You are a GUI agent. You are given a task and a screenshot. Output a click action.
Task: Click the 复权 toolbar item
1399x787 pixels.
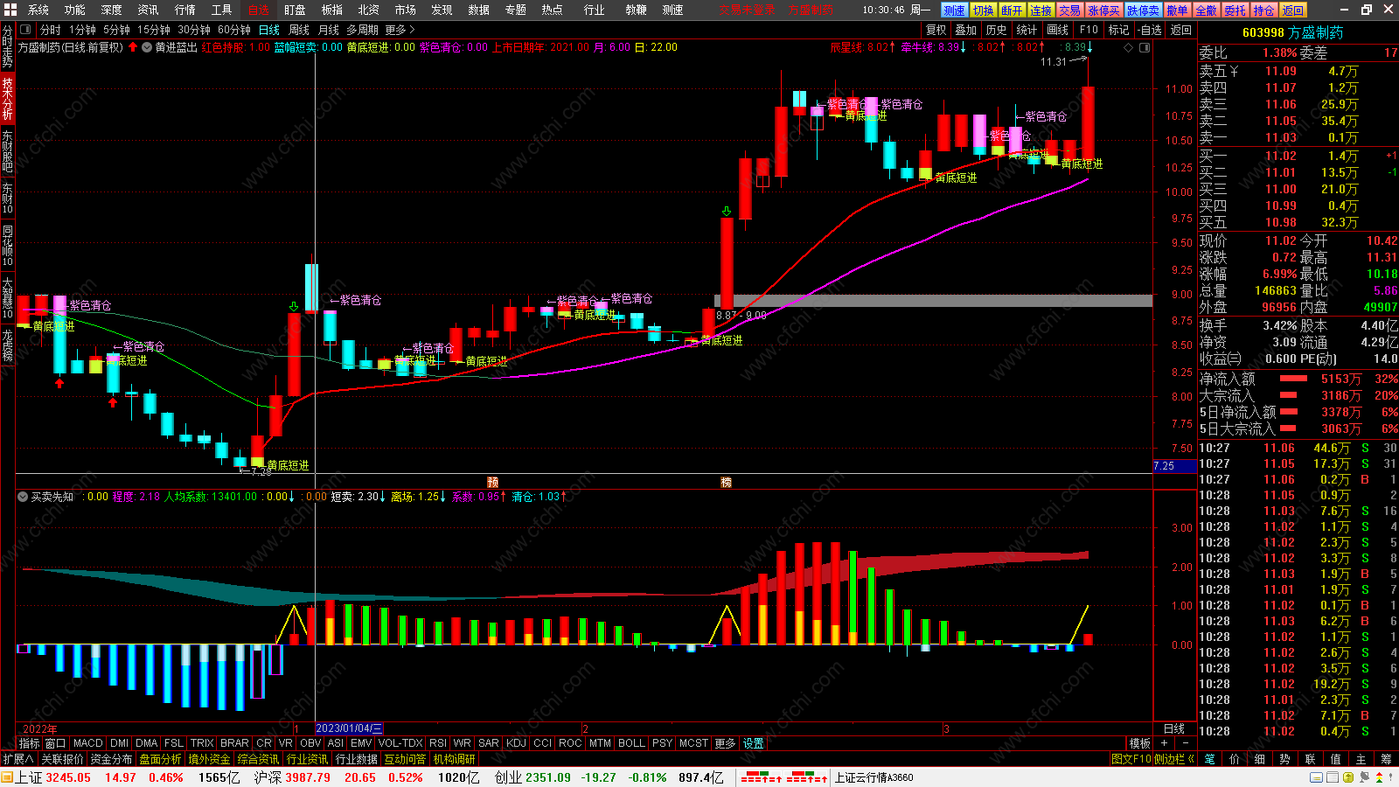pyautogui.click(x=936, y=30)
